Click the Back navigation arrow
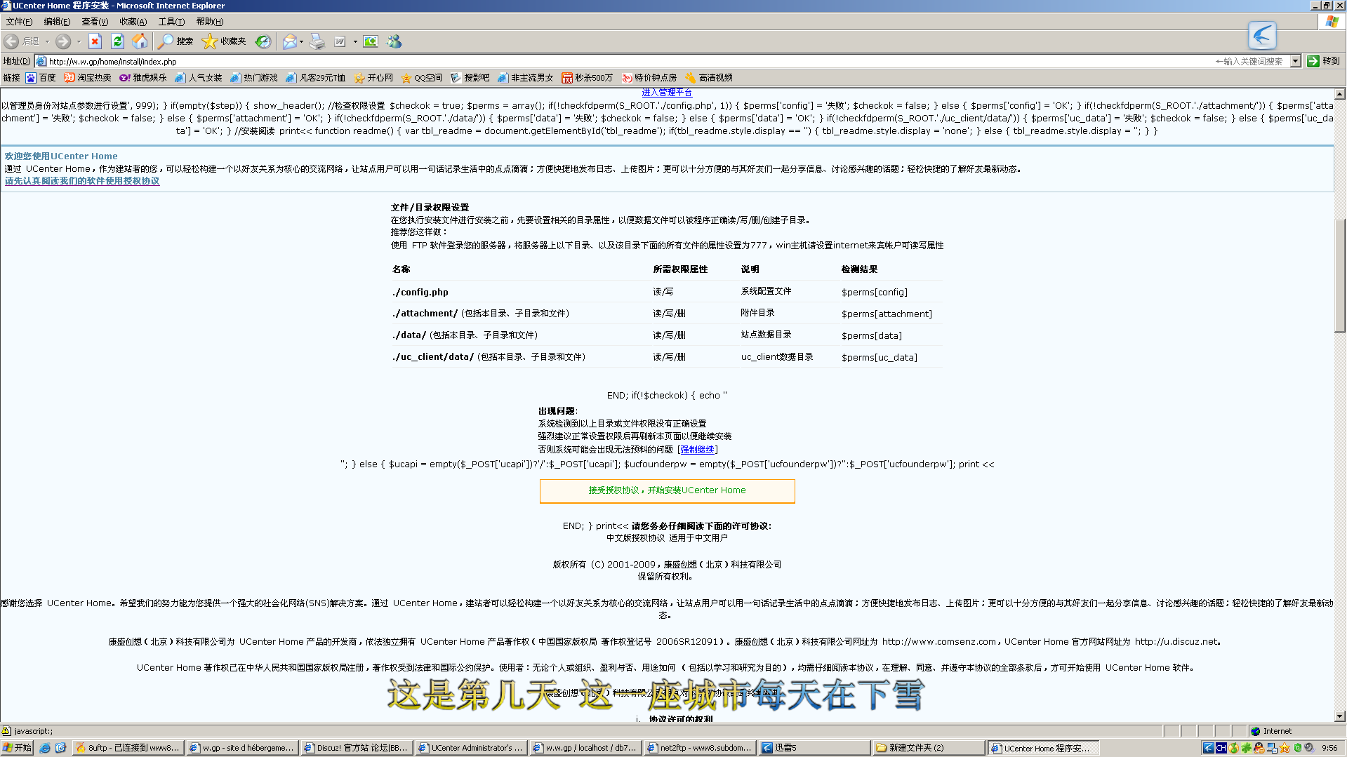 point(12,41)
